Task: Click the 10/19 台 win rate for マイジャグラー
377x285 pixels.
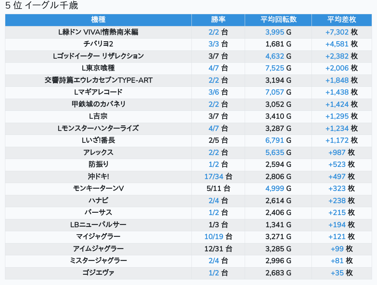Action: [x=218, y=237]
